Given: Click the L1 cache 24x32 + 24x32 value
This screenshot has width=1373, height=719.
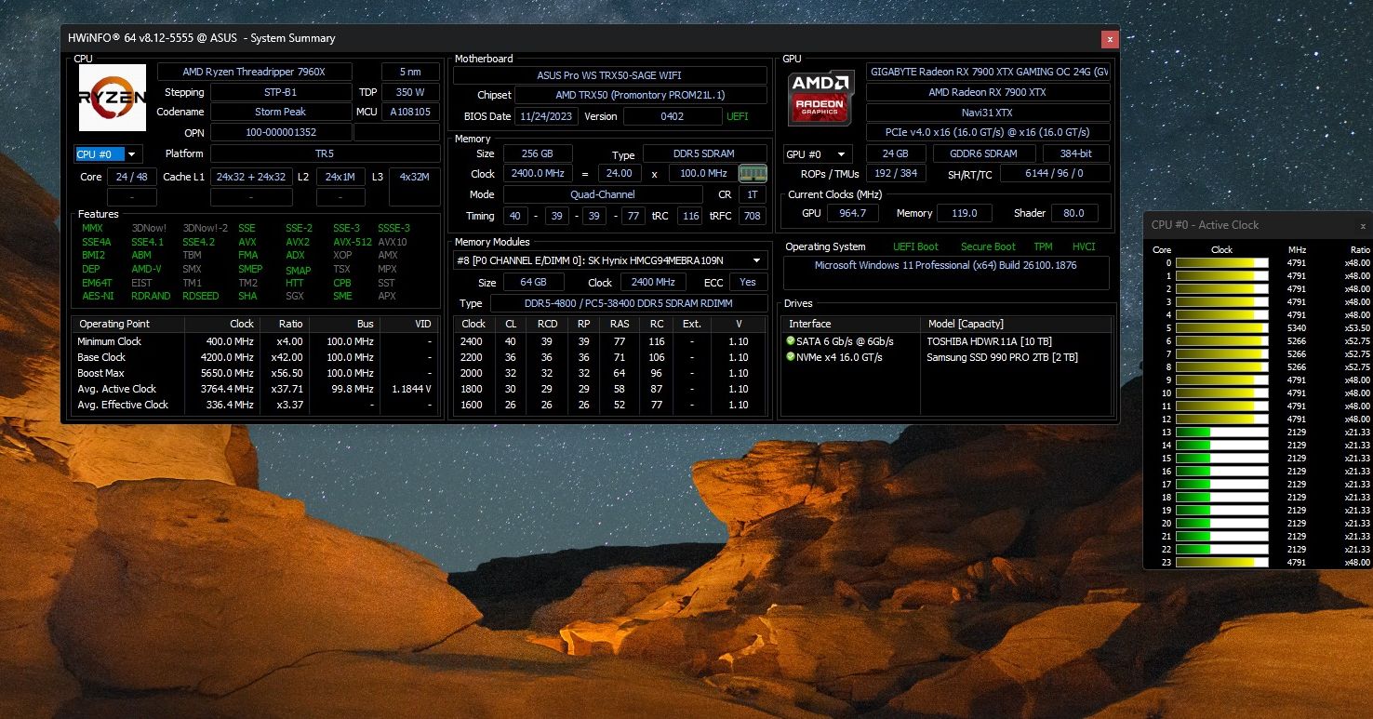Looking at the screenshot, I should (251, 177).
